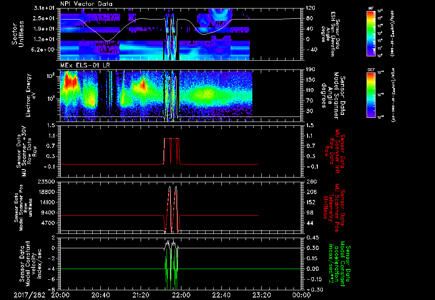Click the 'cnts/(cm**2-sr-sec)' unit label
The width and height of the screenshot is (435, 300).
392,33
